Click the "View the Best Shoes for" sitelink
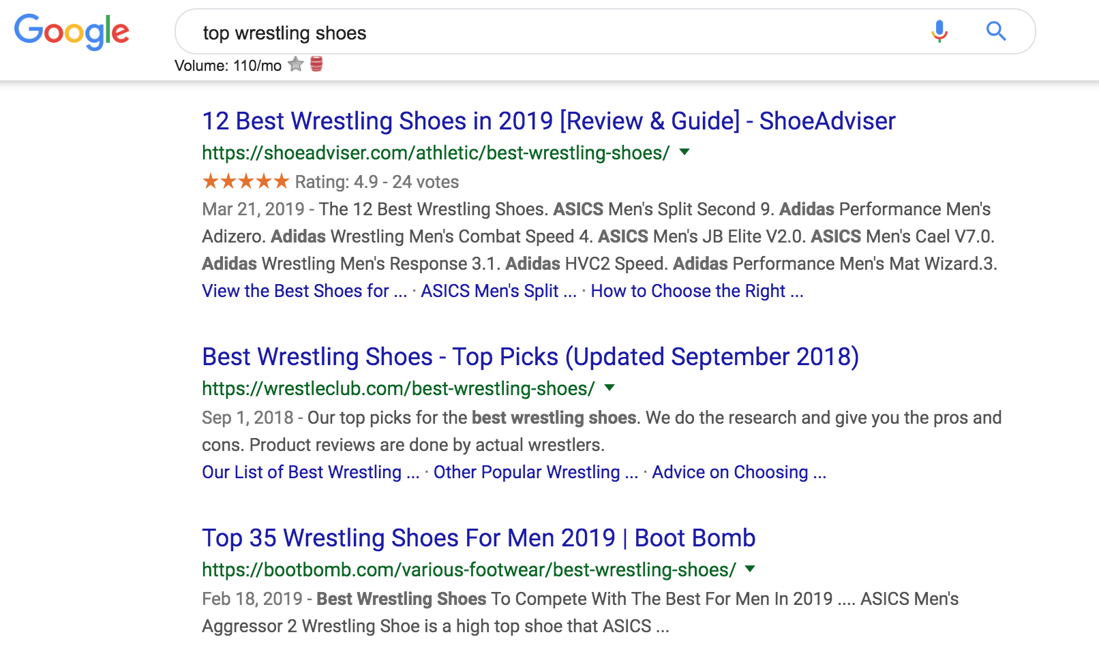1099x654 pixels. coord(304,291)
